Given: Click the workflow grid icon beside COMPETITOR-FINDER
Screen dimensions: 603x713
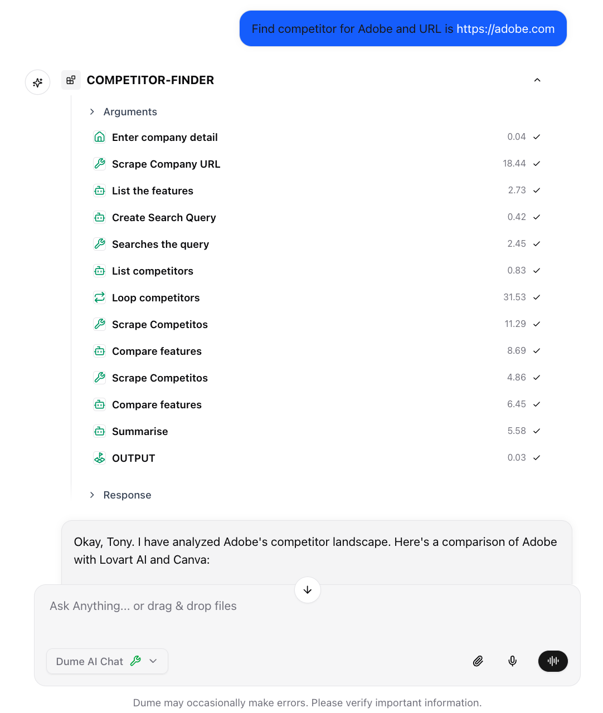Looking at the screenshot, I should (x=71, y=80).
